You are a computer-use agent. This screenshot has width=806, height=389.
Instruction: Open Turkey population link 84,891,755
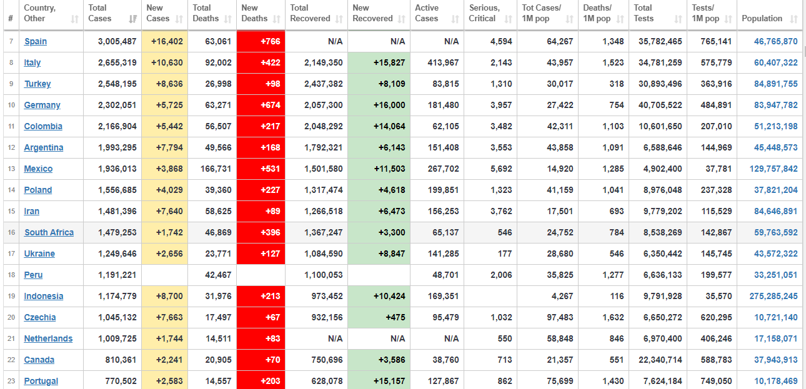pos(776,84)
